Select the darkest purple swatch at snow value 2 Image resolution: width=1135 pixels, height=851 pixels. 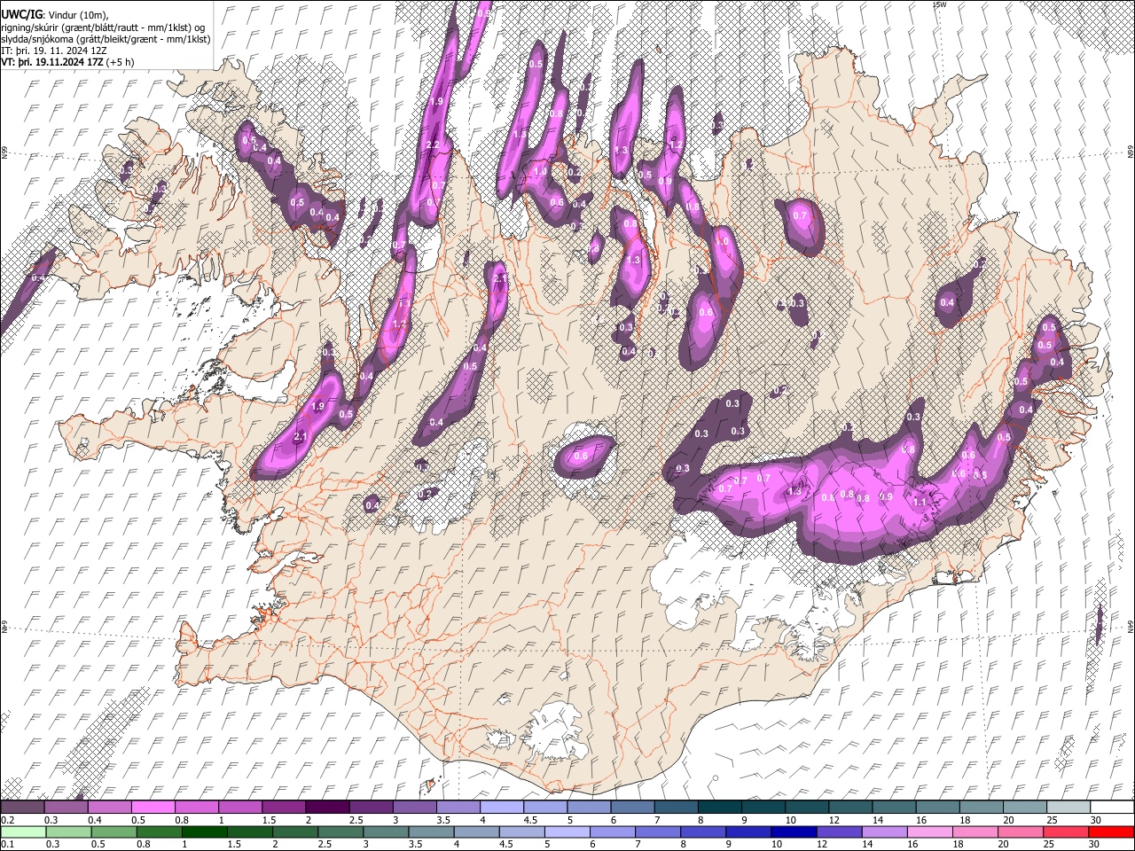(327, 808)
